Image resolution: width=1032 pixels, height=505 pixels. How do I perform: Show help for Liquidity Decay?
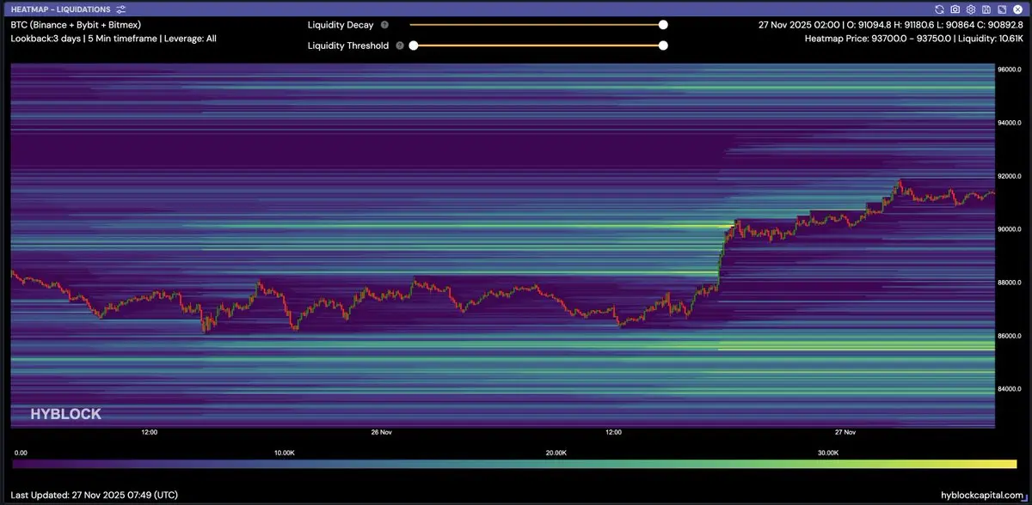pyautogui.click(x=384, y=25)
